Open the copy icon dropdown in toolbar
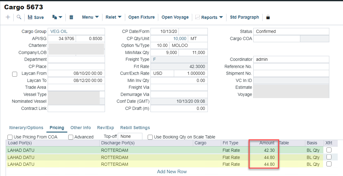The height and width of the screenshot is (176, 343). tap(57, 17)
